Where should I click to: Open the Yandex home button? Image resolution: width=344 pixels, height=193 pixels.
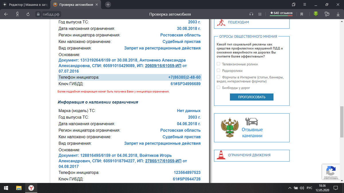pyautogui.click(x=17, y=14)
